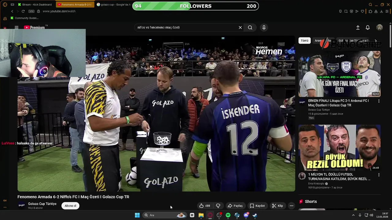Open the Opera tab search magnifier

370,5
